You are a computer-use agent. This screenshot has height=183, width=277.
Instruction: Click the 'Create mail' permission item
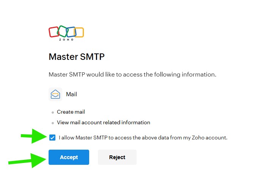point(71,112)
